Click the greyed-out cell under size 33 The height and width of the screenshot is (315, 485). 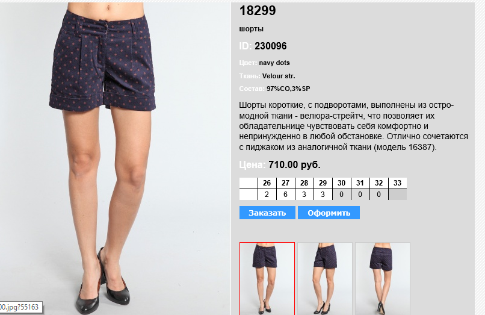398,195
